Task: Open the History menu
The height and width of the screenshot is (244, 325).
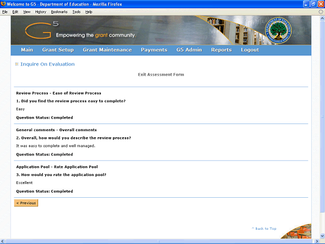Action: [41, 12]
